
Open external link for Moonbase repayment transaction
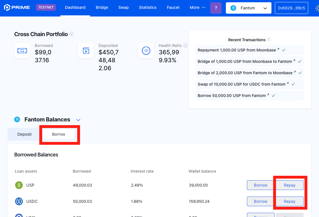click(278, 49)
